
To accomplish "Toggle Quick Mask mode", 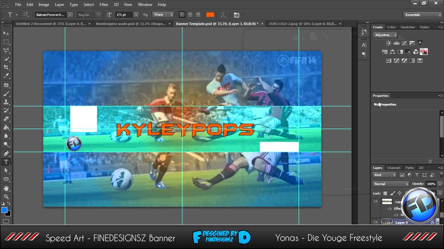I will coord(6,221).
